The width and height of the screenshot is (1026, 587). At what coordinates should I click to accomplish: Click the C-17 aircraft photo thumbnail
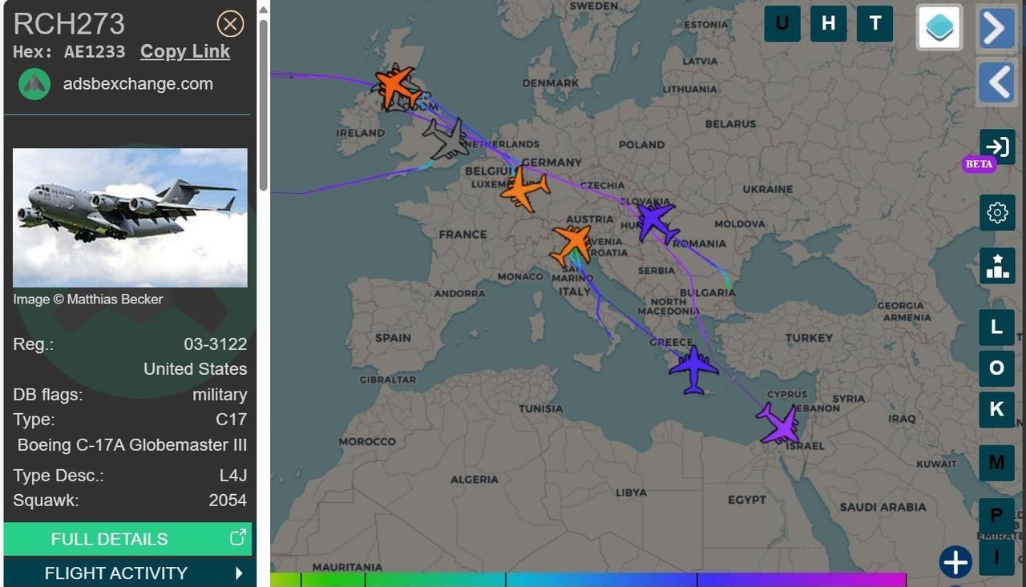[x=130, y=217]
